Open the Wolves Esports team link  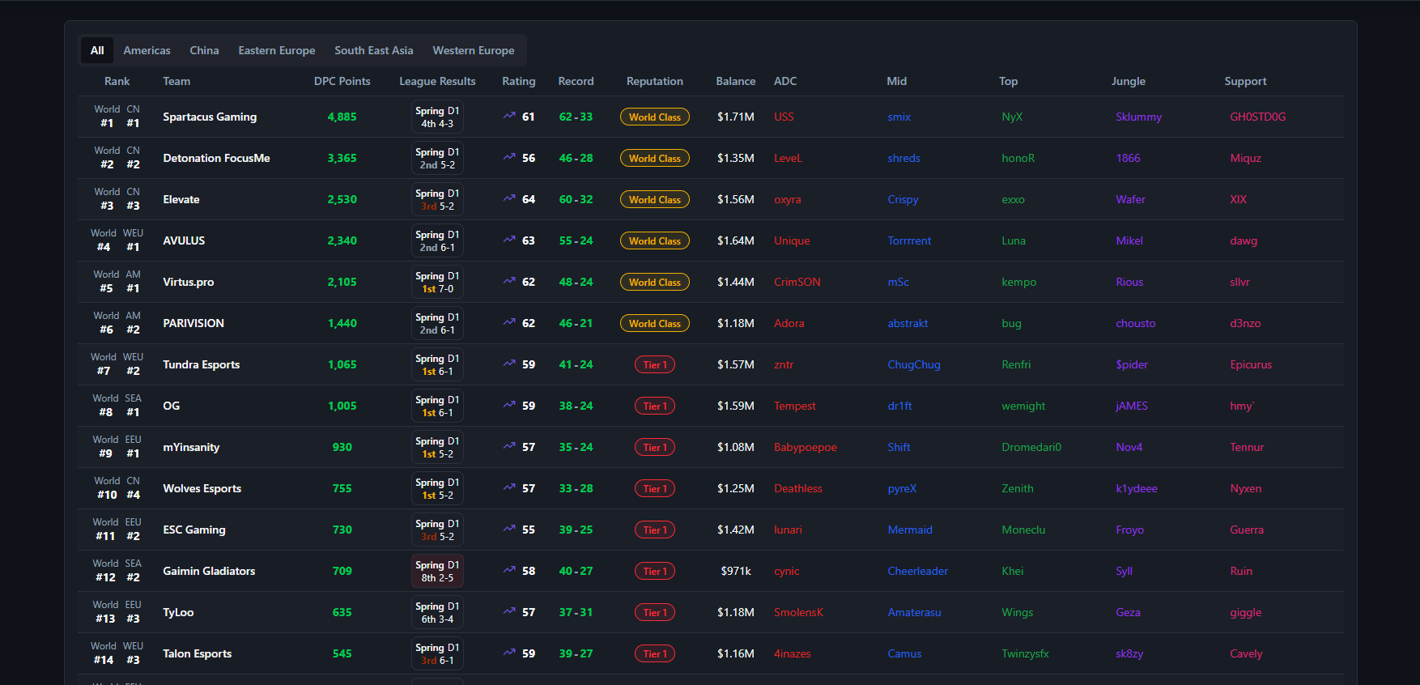202,488
